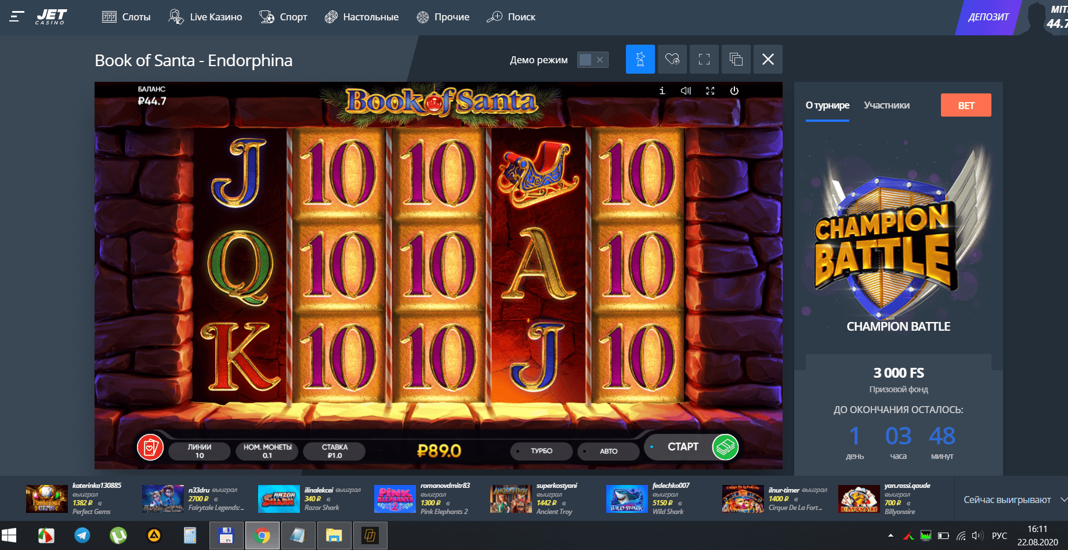Open the Billyonaire game thumbnail
Viewport: 1068px width, 550px height.
pyautogui.click(x=859, y=499)
